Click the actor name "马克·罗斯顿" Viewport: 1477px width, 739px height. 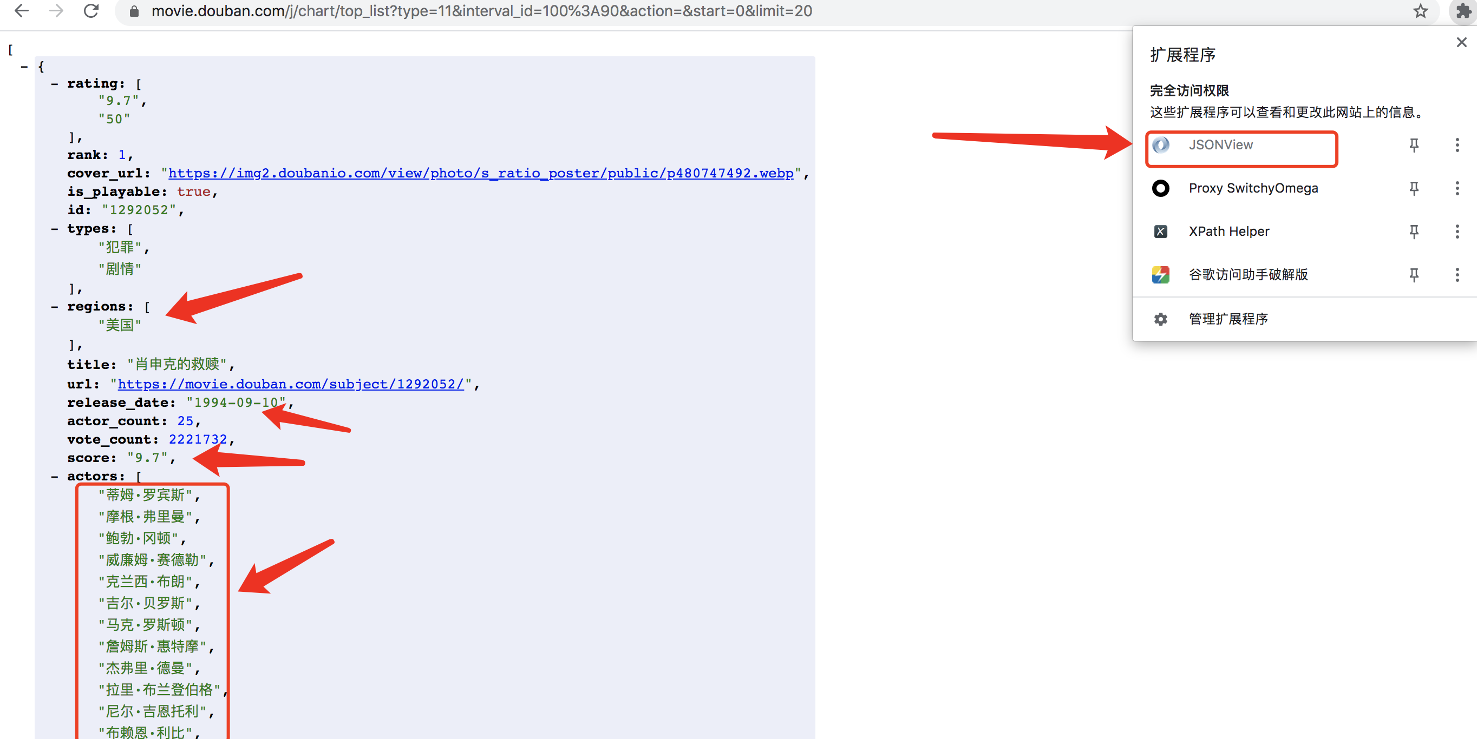pos(145,625)
